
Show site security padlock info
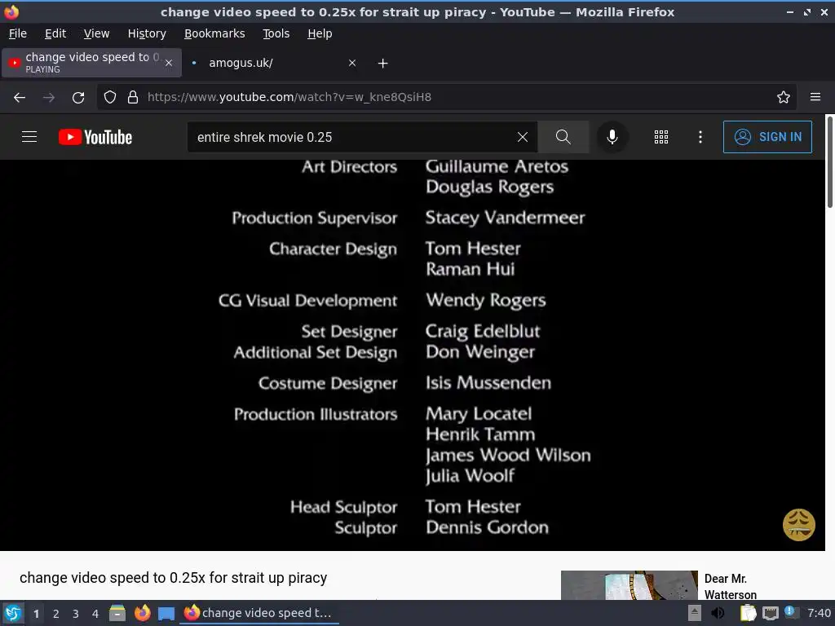(x=133, y=97)
